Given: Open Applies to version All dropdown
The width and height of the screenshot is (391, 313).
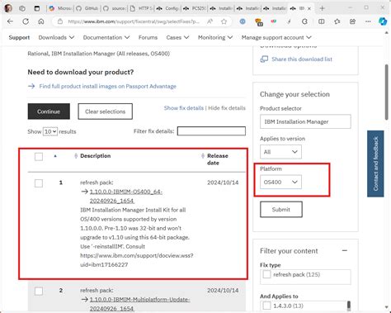Looking at the screenshot, I should [280, 152].
